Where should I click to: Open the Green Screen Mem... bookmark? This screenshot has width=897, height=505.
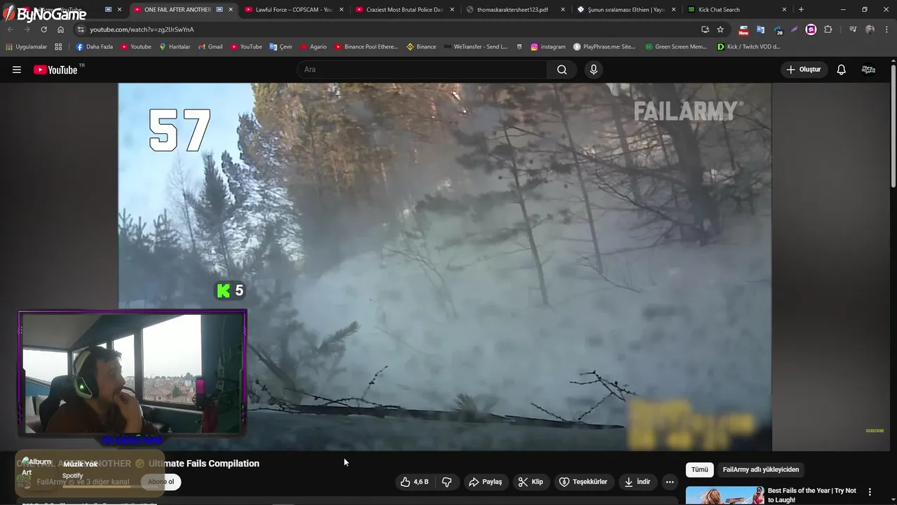(x=676, y=47)
